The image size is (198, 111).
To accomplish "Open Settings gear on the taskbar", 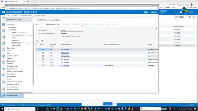I will (x=47, y=109).
